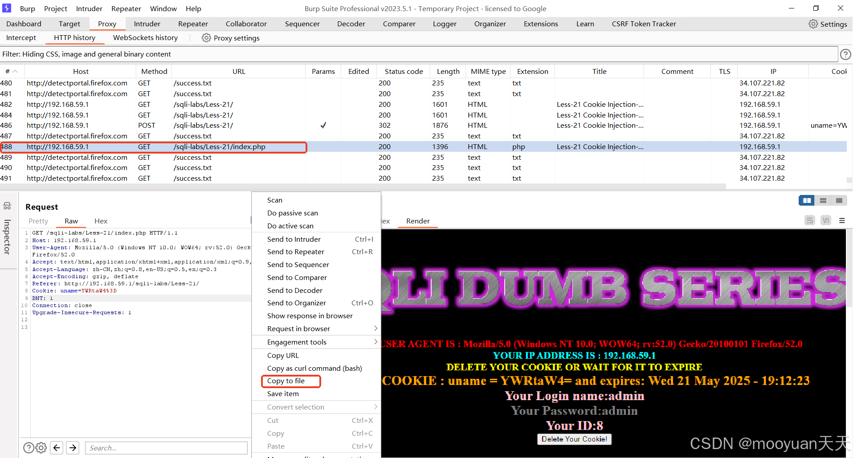
Task: Choose Save item from context menu
Action: [316, 393]
